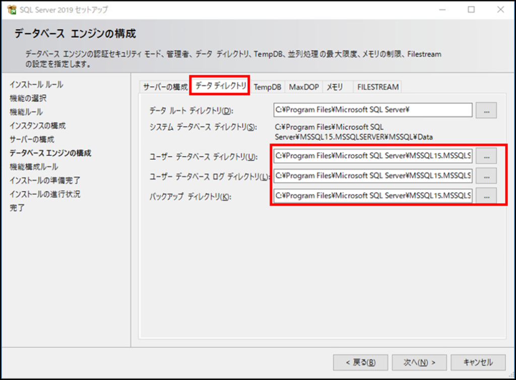This screenshot has height=380, width=516.
Task: Select インストールの進行状況 step in sidebar
Action: coord(45,194)
